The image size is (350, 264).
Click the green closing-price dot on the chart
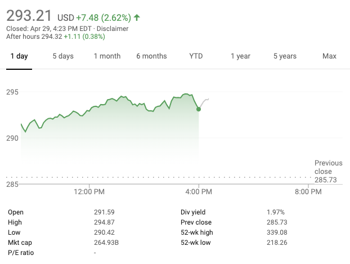pos(199,109)
